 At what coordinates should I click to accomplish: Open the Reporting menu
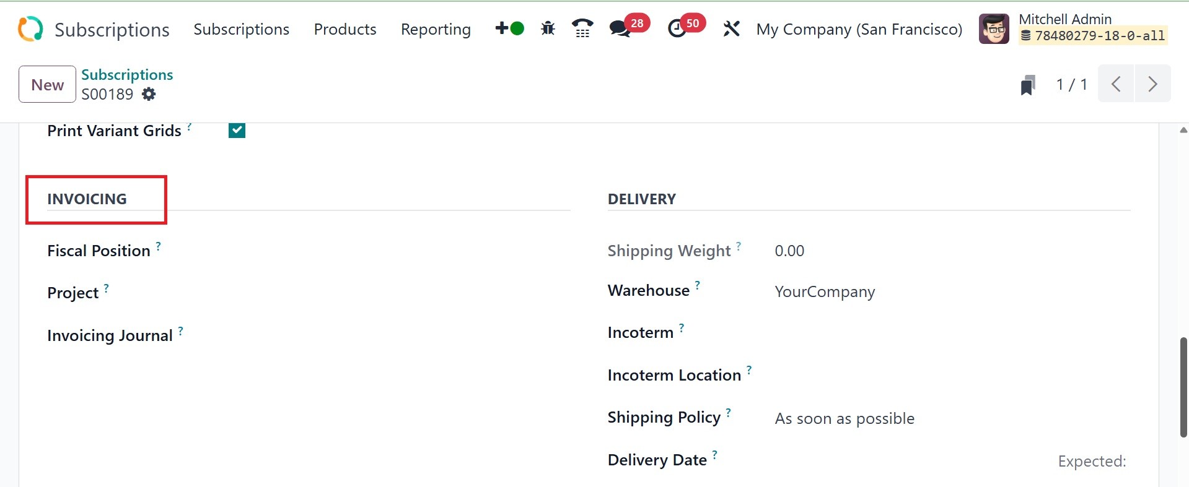(436, 29)
